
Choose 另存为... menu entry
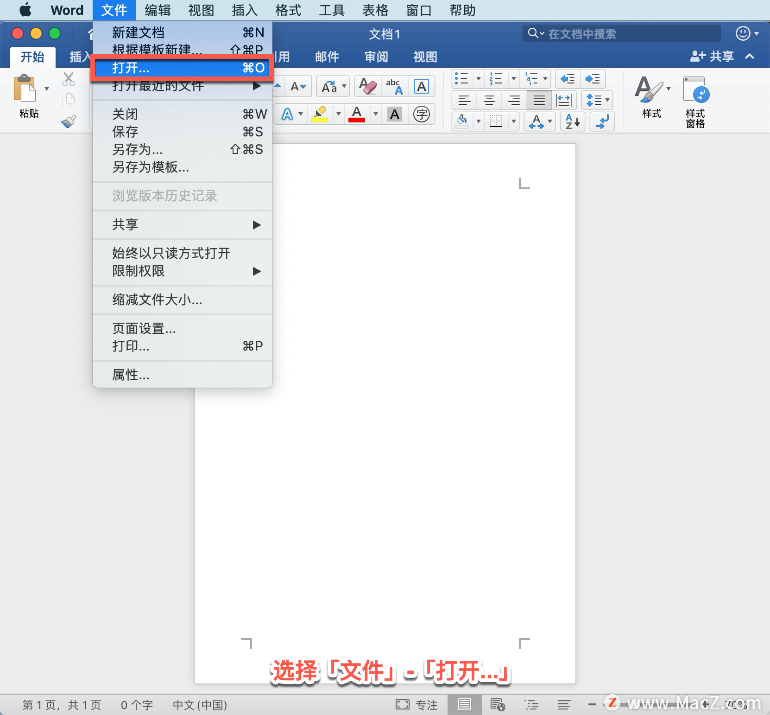point(183,149)
